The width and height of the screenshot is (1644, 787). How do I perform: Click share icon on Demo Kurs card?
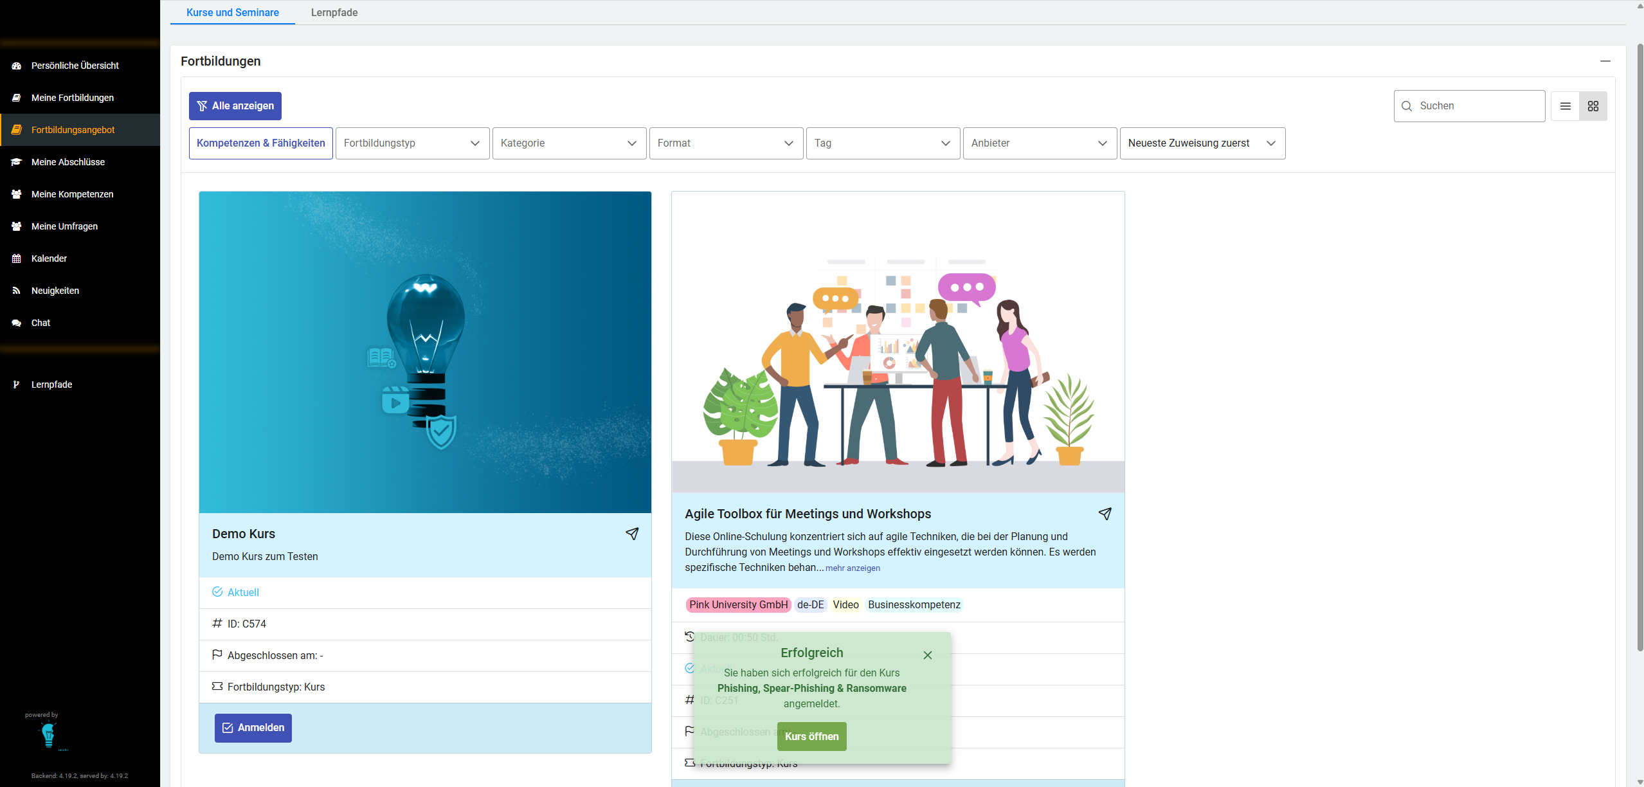[x=632, y=534]
